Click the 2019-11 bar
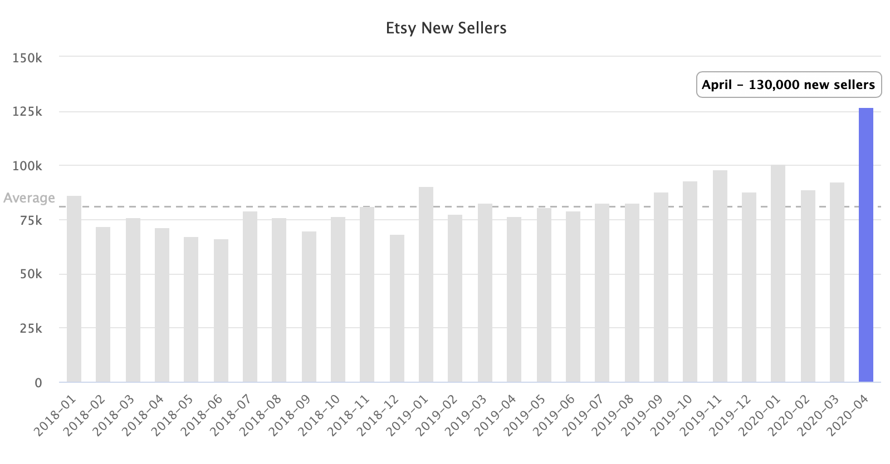The image size is (890, 464). tap(720, 276)
